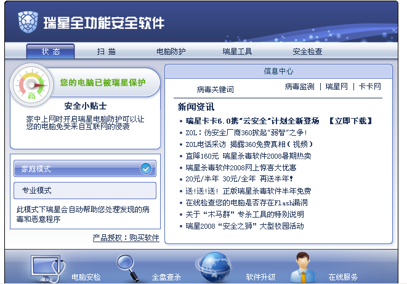This screenshot has height=284, width=407.
Task: Open news 瑞星杀毒软件2008网上惊喜大优惠
Action: click(x=241, y=168)
